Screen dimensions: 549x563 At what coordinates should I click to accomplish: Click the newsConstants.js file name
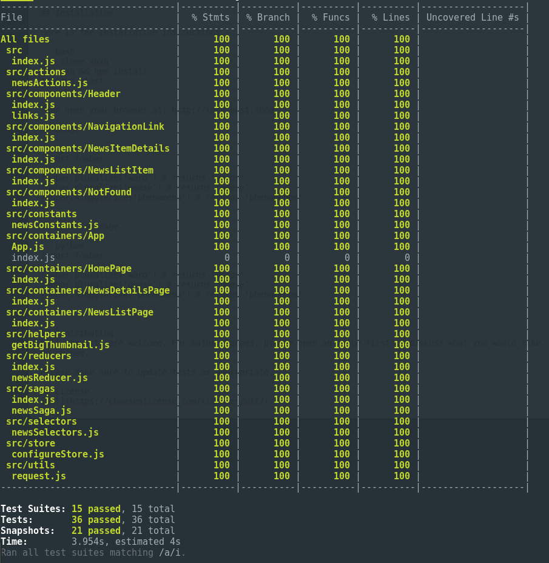pyautogui.click(x=55, y=225)
